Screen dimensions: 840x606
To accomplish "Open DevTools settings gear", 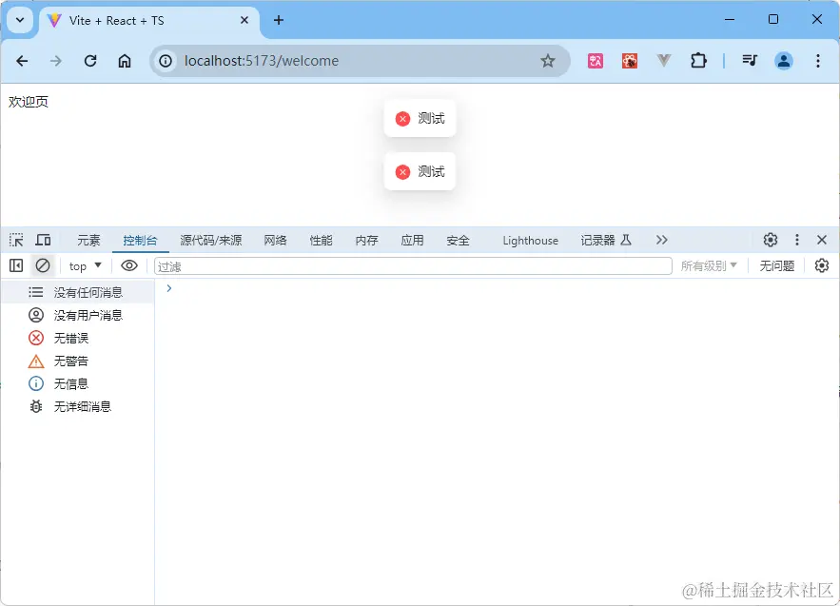I will tap(771, 240).
